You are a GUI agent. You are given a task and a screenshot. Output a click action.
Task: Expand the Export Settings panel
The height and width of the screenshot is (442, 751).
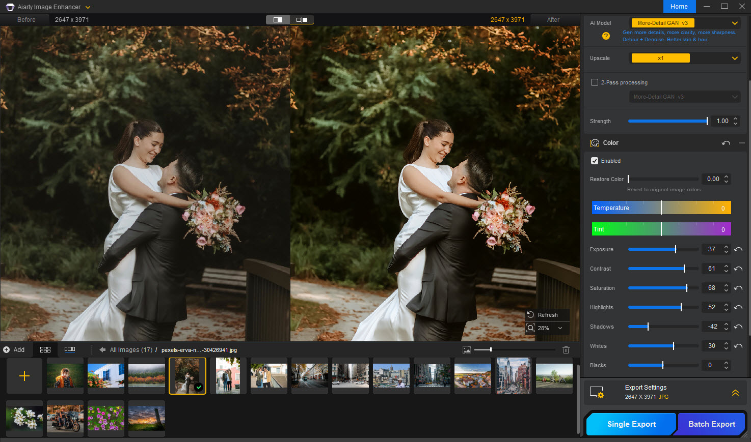[x=735, y=393]
